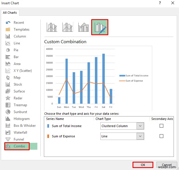The image size is (179, 170).
Task: Select Clustered Column - Line combo icon
Action: (52, 27)
